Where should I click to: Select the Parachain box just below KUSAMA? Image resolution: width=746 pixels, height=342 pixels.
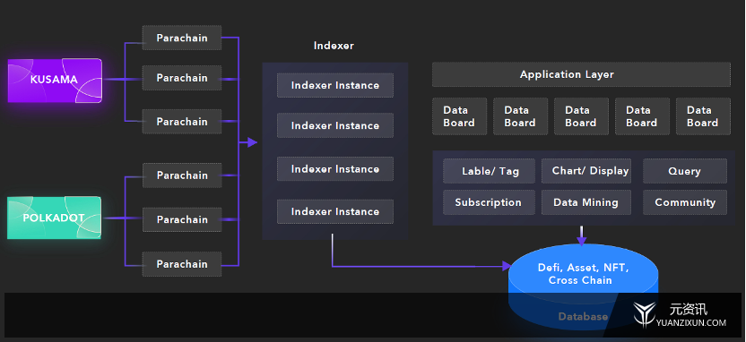(x=182, y=122)
